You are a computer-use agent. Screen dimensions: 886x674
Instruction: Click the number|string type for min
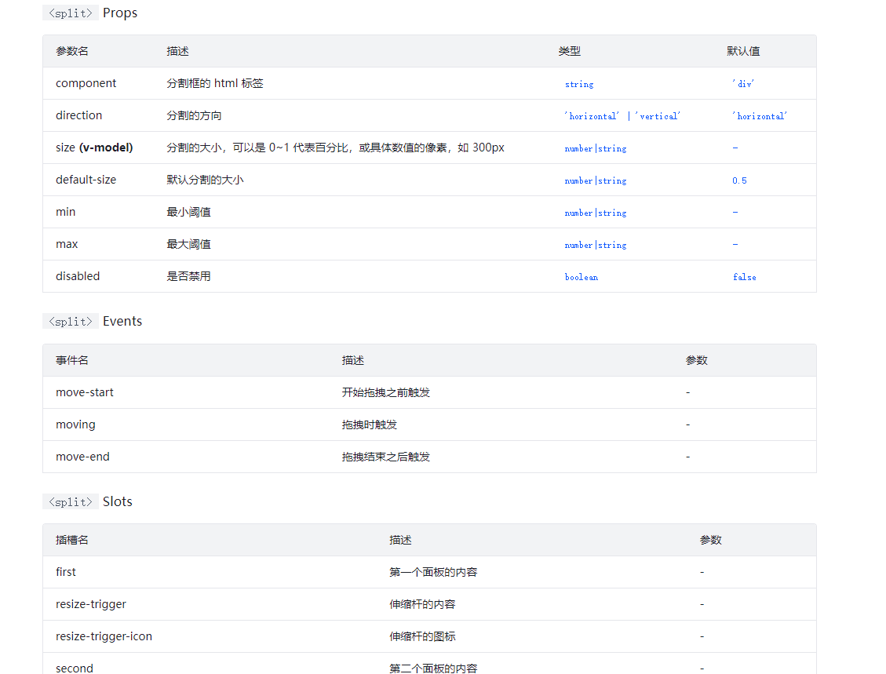tap(596, 213)
